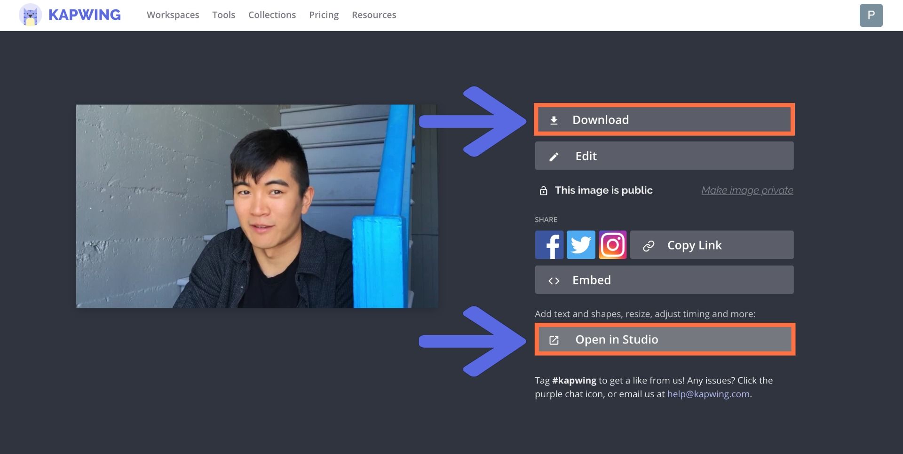903x454 pixels.
Task: Email help@kapwing.com support link
Action: coord(708,394)
